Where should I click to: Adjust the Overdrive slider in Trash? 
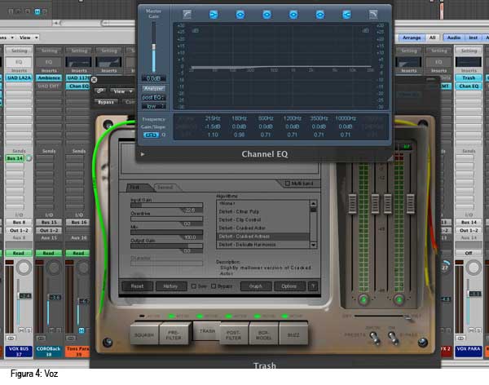166,219
